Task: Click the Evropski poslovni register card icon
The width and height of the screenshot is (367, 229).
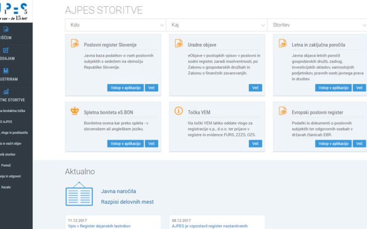Action: click(x=283, y=111)
